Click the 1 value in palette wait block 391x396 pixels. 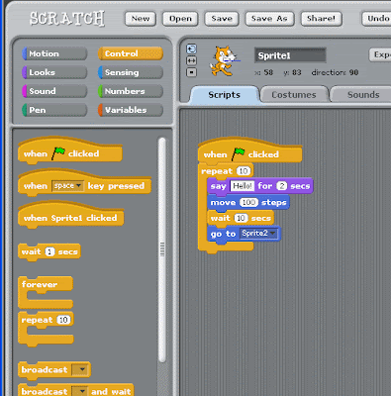pyautogui.click(x=49, y=252)
